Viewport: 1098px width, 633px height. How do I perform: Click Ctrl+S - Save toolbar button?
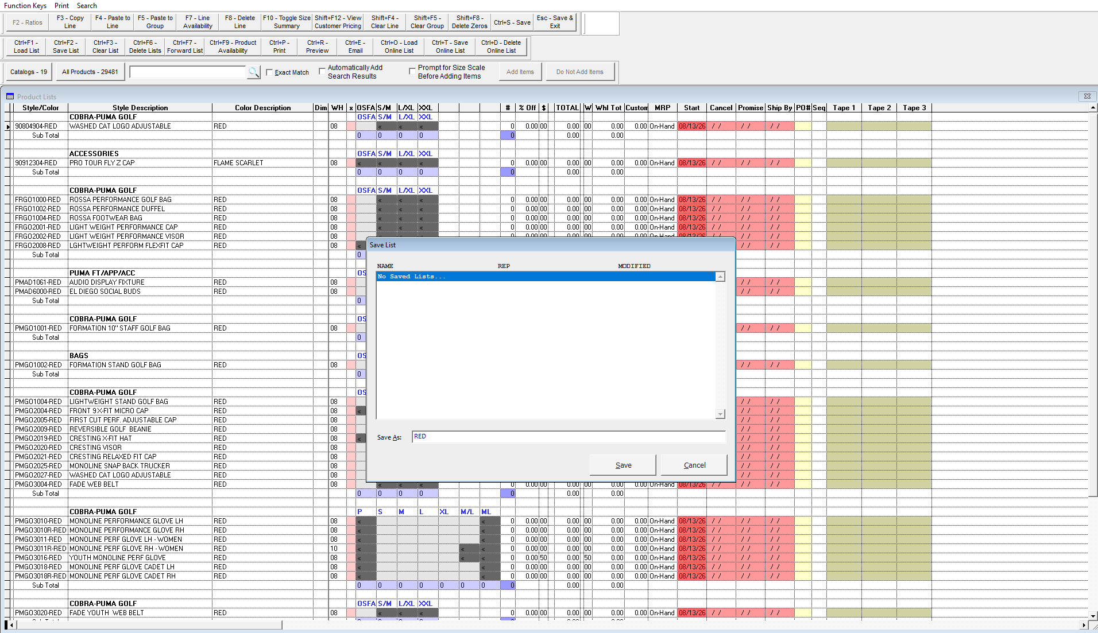click(x=512, y=22)
